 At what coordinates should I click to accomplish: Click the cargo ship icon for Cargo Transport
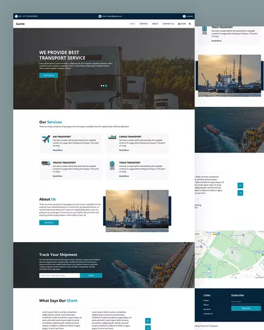(112, 137)
